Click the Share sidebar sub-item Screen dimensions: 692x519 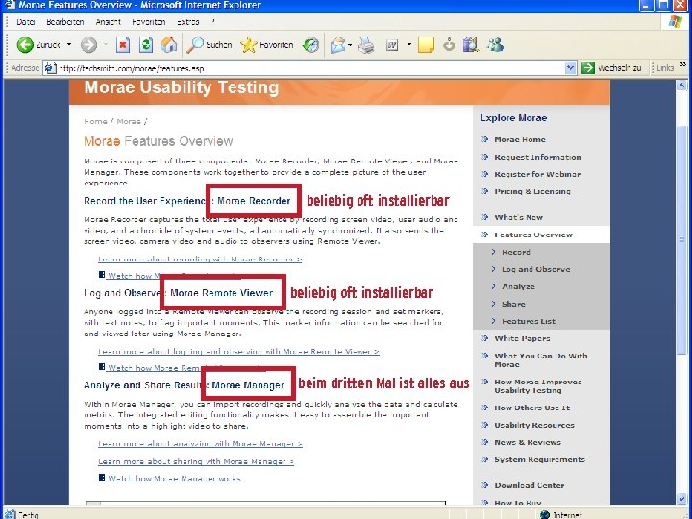[x=513, y=304]
